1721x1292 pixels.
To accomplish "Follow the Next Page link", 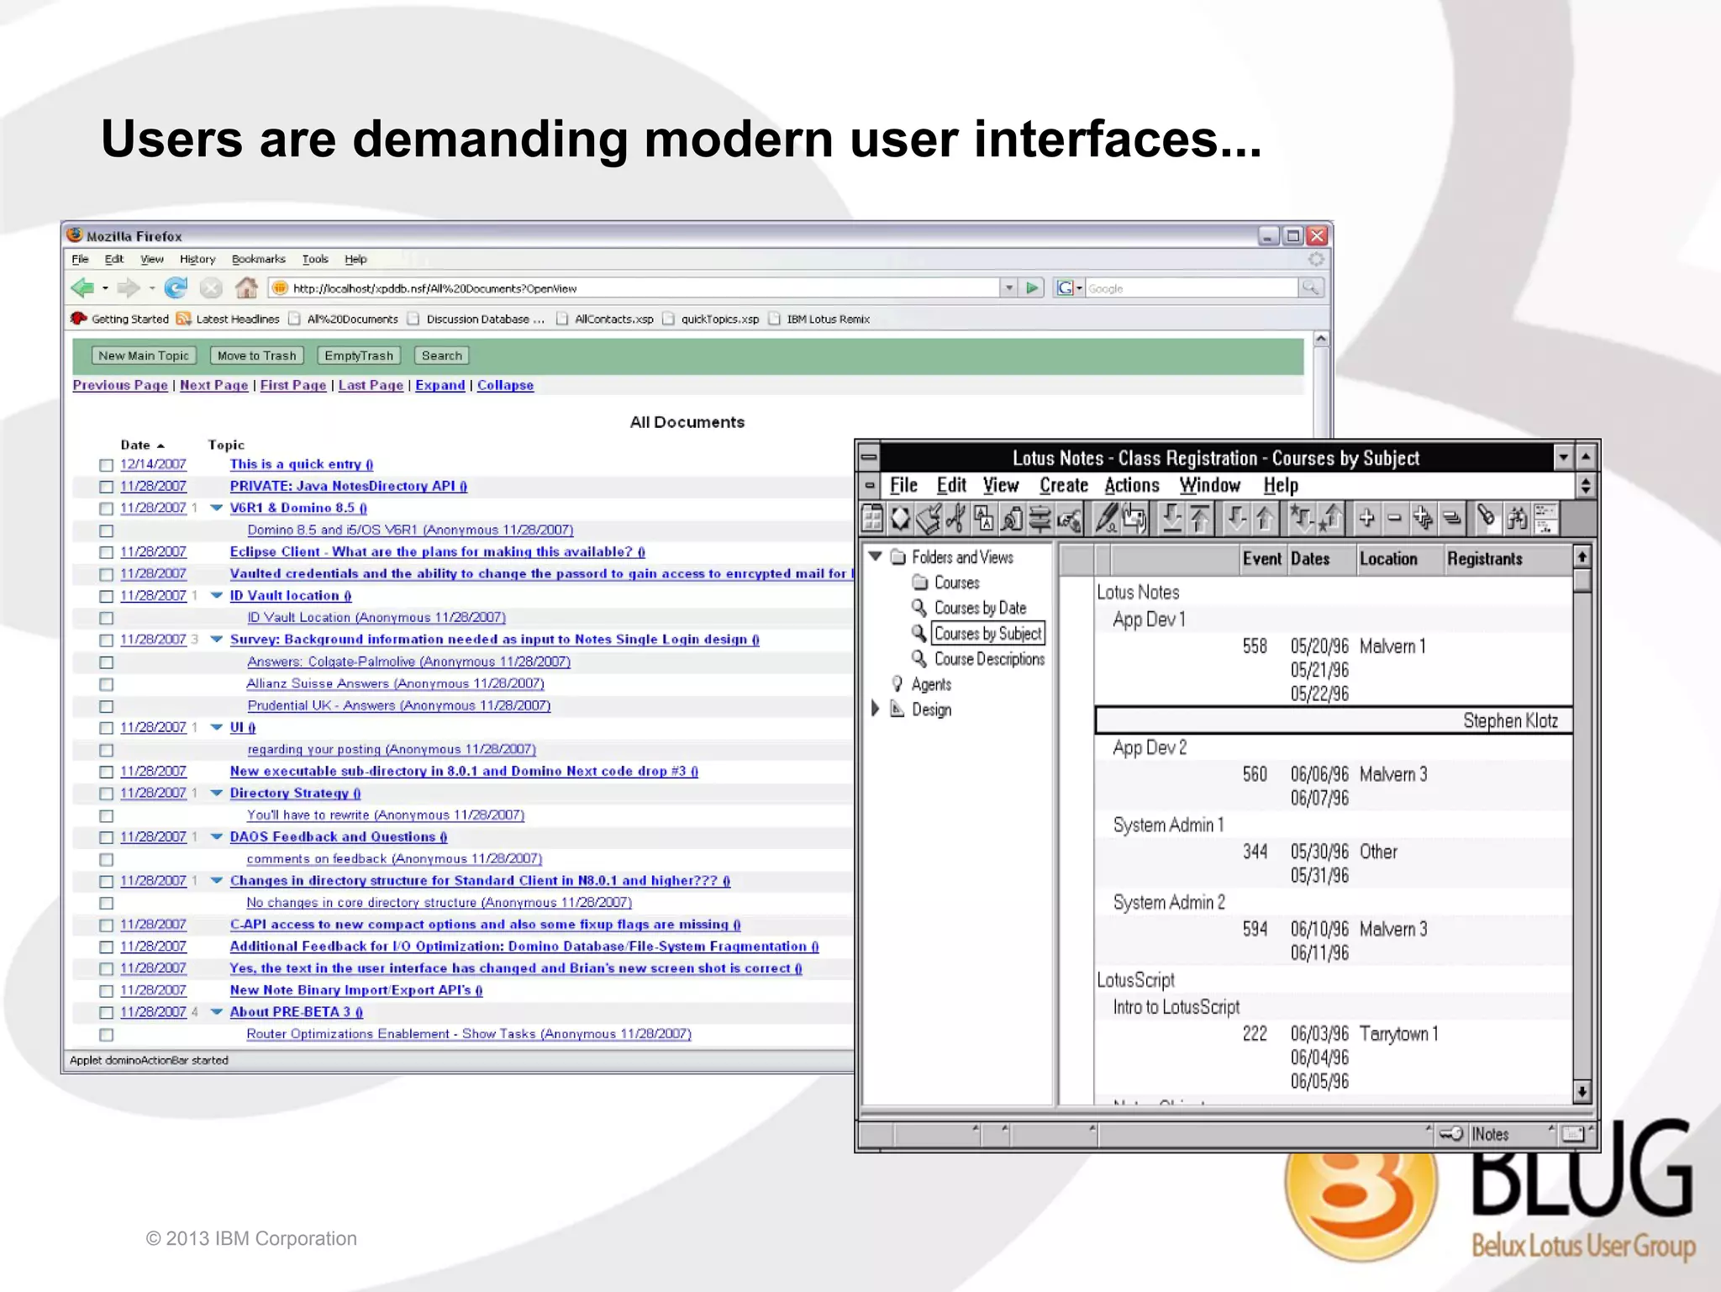I will point(214,385).
